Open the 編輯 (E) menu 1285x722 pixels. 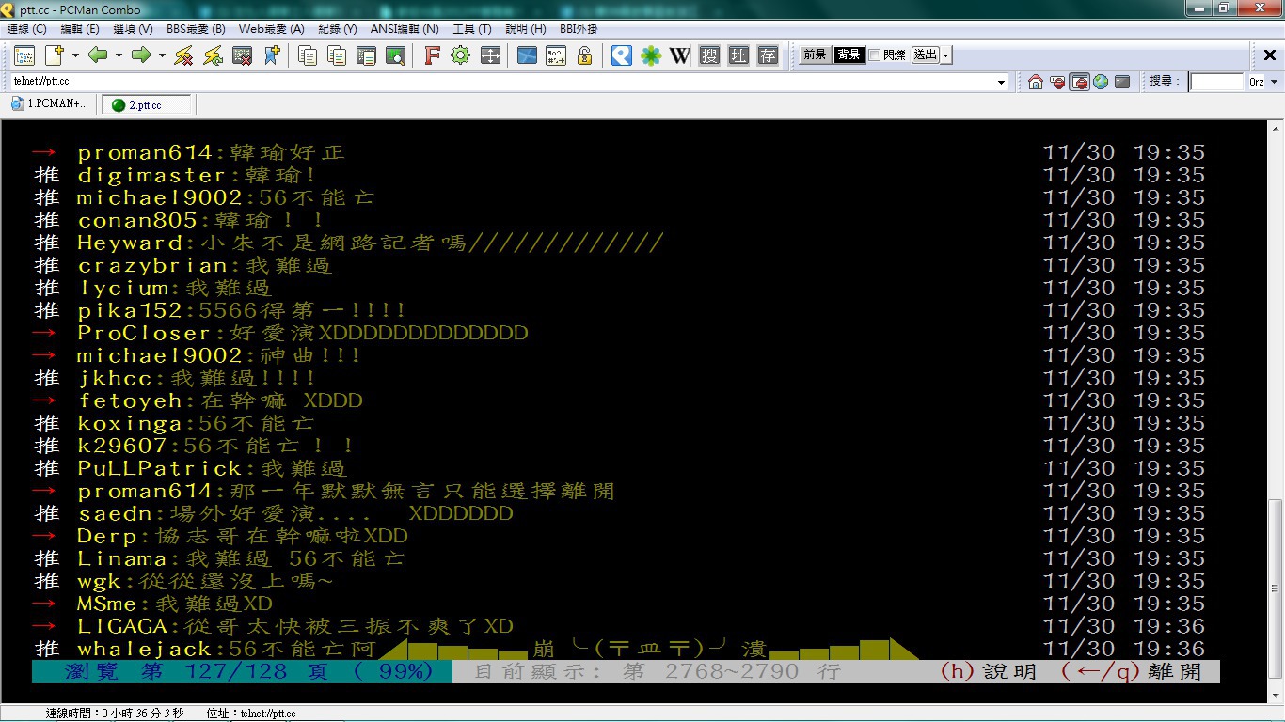pos(80,29)
